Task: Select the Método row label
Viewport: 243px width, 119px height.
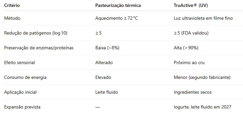Action: click(x=12, y=18)
